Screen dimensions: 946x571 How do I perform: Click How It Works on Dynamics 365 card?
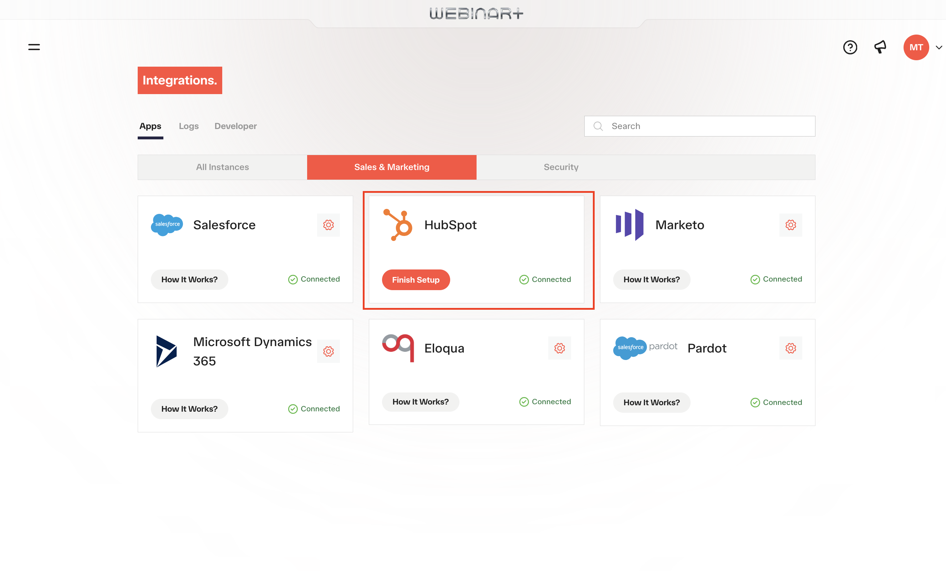pyautogui.click(x=189, y=409)
